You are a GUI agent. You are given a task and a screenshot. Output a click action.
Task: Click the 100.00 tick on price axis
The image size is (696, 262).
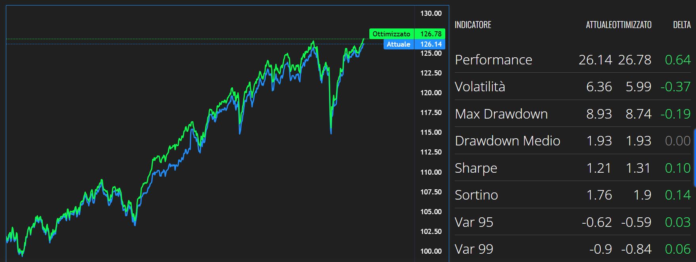pos(431,251)
